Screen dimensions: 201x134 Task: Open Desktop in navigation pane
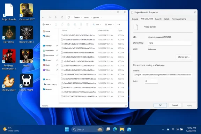click(x=47, y=46)
